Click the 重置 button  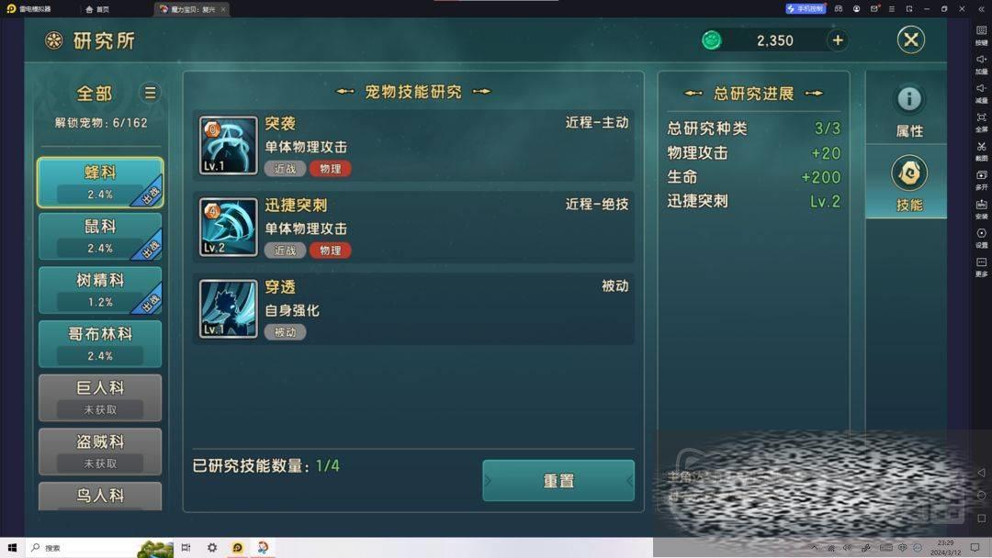[558, 481]
